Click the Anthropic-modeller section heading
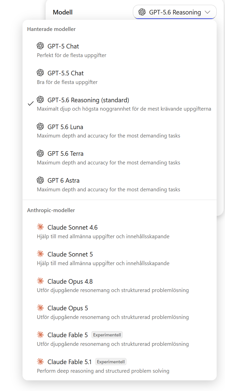 click(51, 210)
